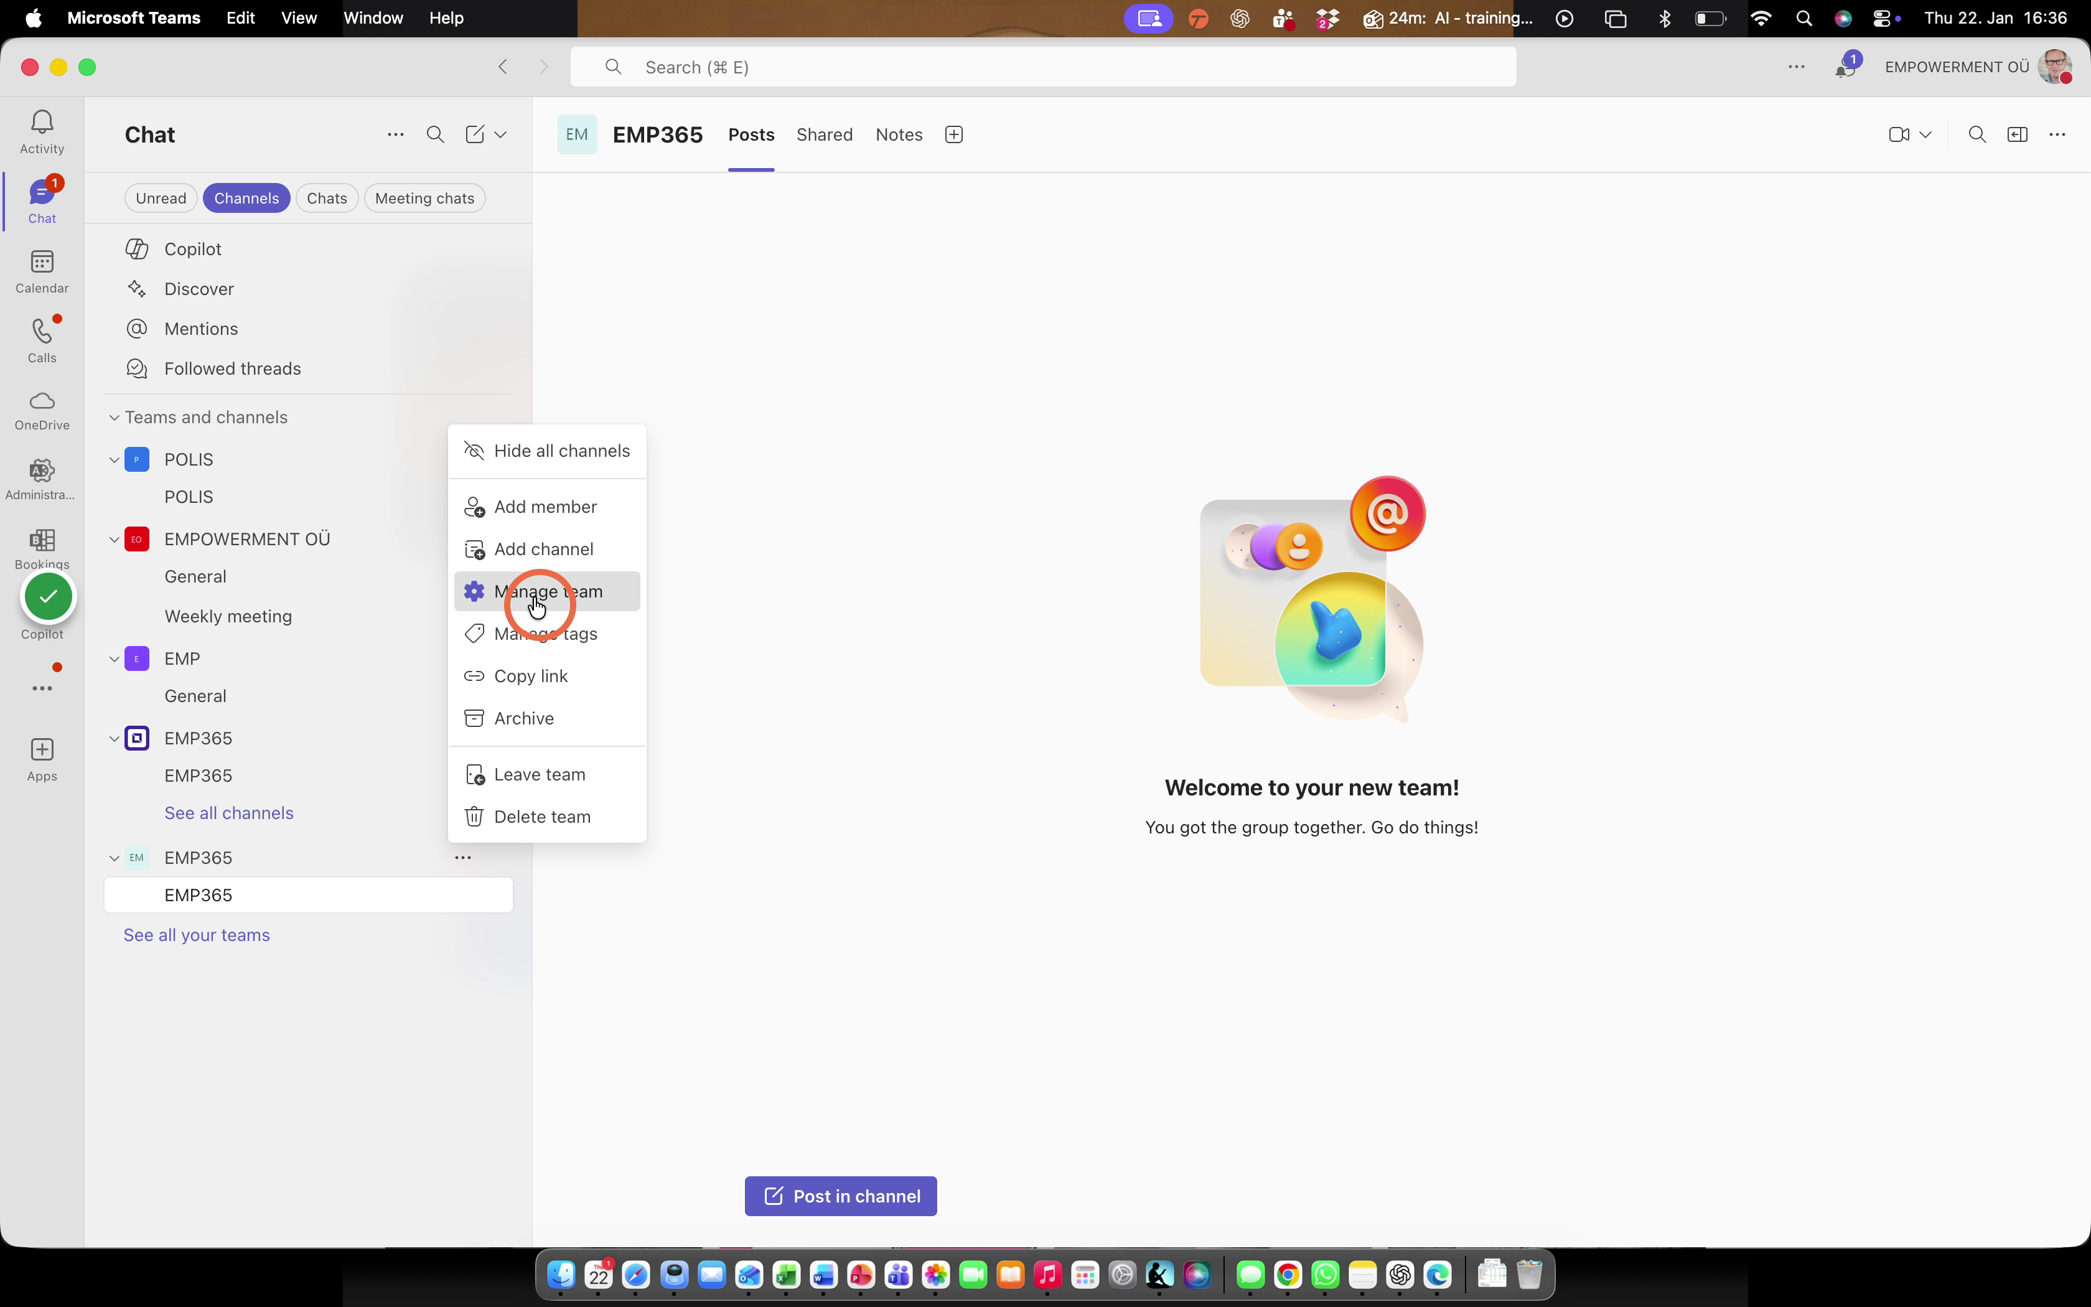Add a tab with the plus icon
Screen dimensions: 2091x1307
coord(954,135)
